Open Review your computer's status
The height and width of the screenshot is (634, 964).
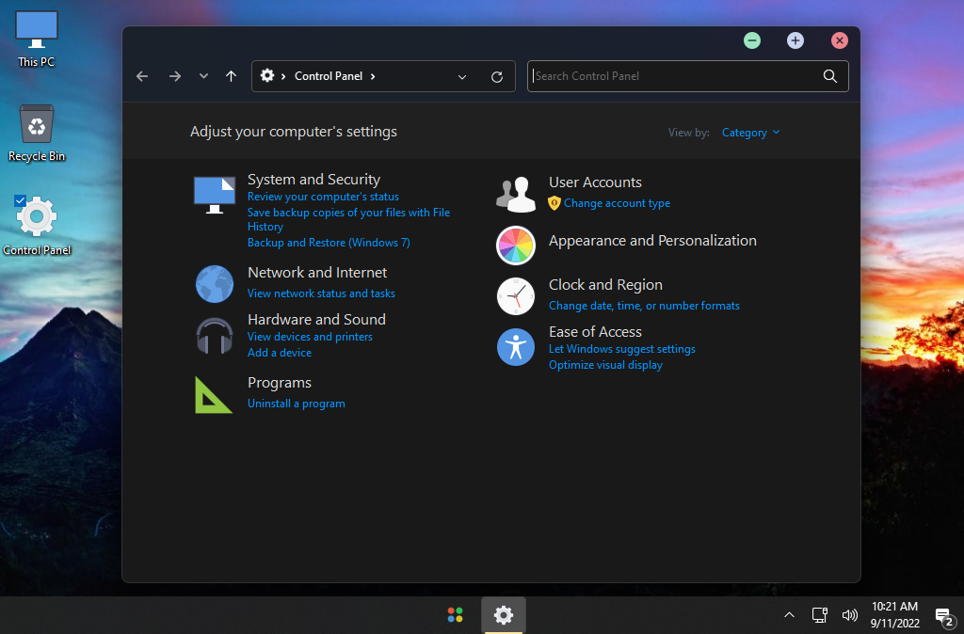(323, 197)
